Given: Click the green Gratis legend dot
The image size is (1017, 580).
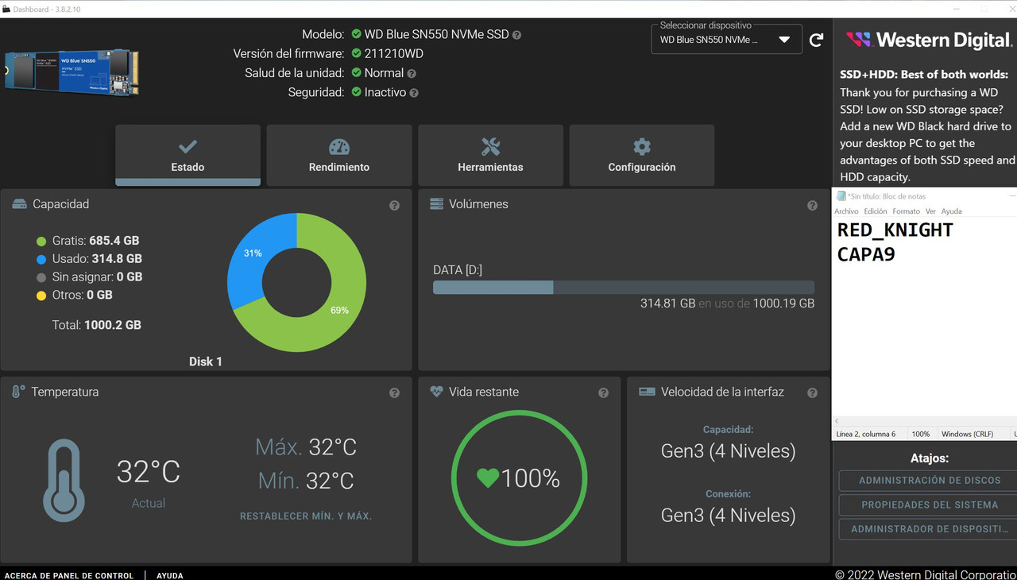Looking at the screenshot, I should [41, 241].
